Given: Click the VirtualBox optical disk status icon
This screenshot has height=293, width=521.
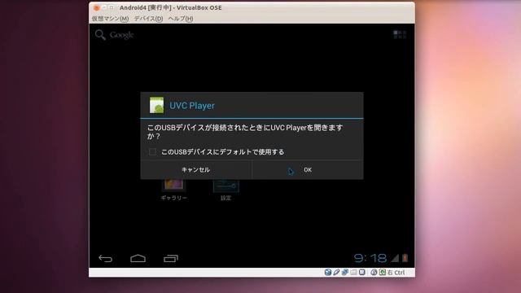Looking at the screenshot, I should (328, 273).
